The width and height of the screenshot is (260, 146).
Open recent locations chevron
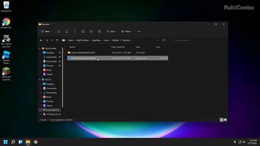(x=52, y=40)
